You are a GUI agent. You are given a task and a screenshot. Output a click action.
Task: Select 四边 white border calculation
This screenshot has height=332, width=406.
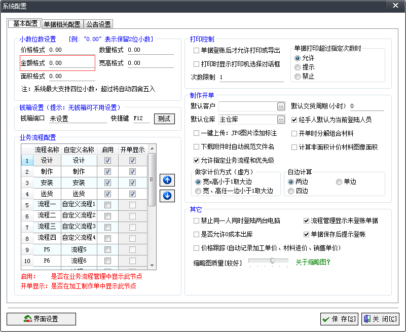(291, 191)
